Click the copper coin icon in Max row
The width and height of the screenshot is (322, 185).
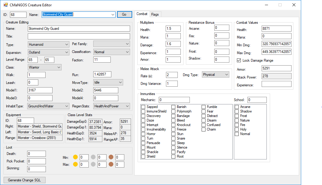(x=111, y=164)
